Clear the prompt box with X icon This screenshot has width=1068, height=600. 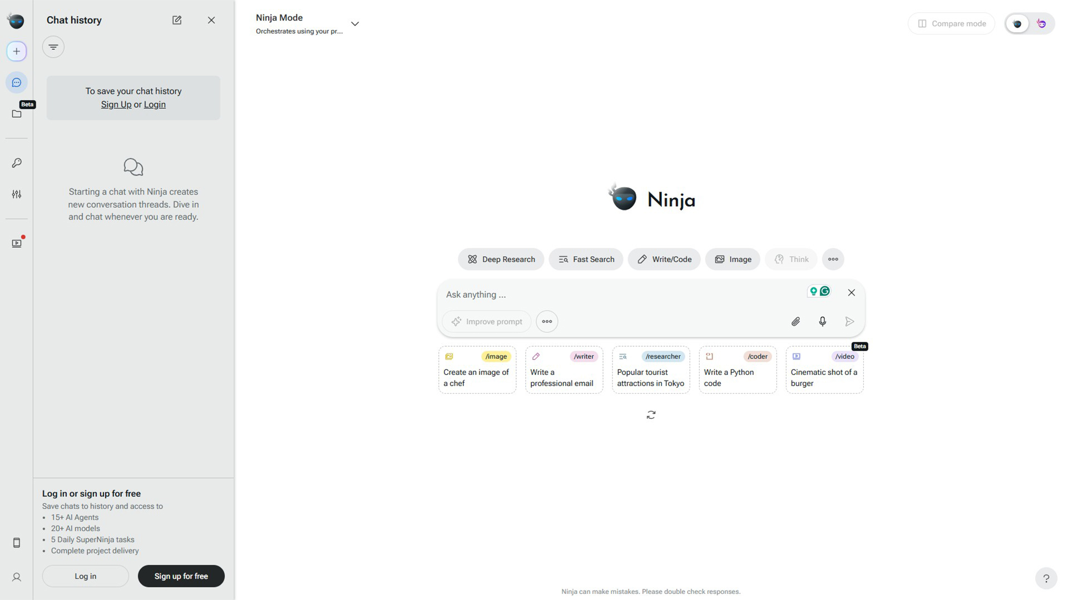(852, 293)
